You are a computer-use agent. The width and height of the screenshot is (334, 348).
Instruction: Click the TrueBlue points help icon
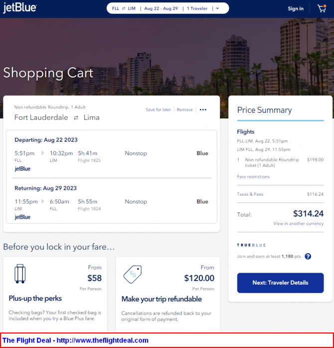click(308, 256)
